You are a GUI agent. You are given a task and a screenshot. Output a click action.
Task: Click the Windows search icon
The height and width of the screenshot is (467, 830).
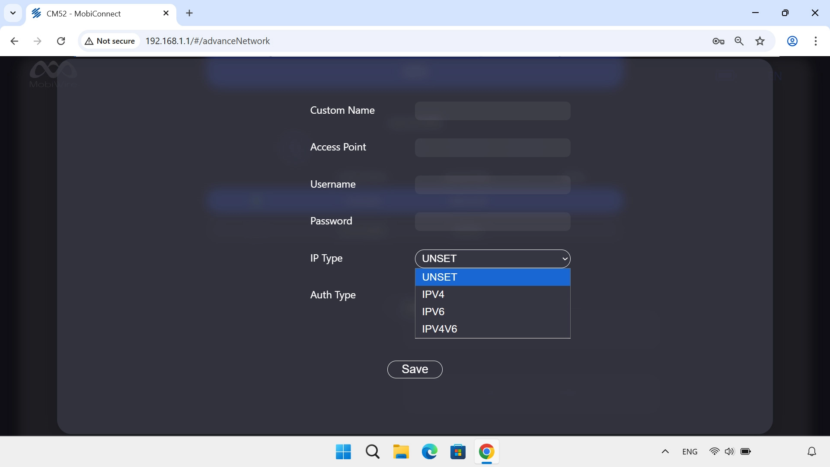pos(372,451)
